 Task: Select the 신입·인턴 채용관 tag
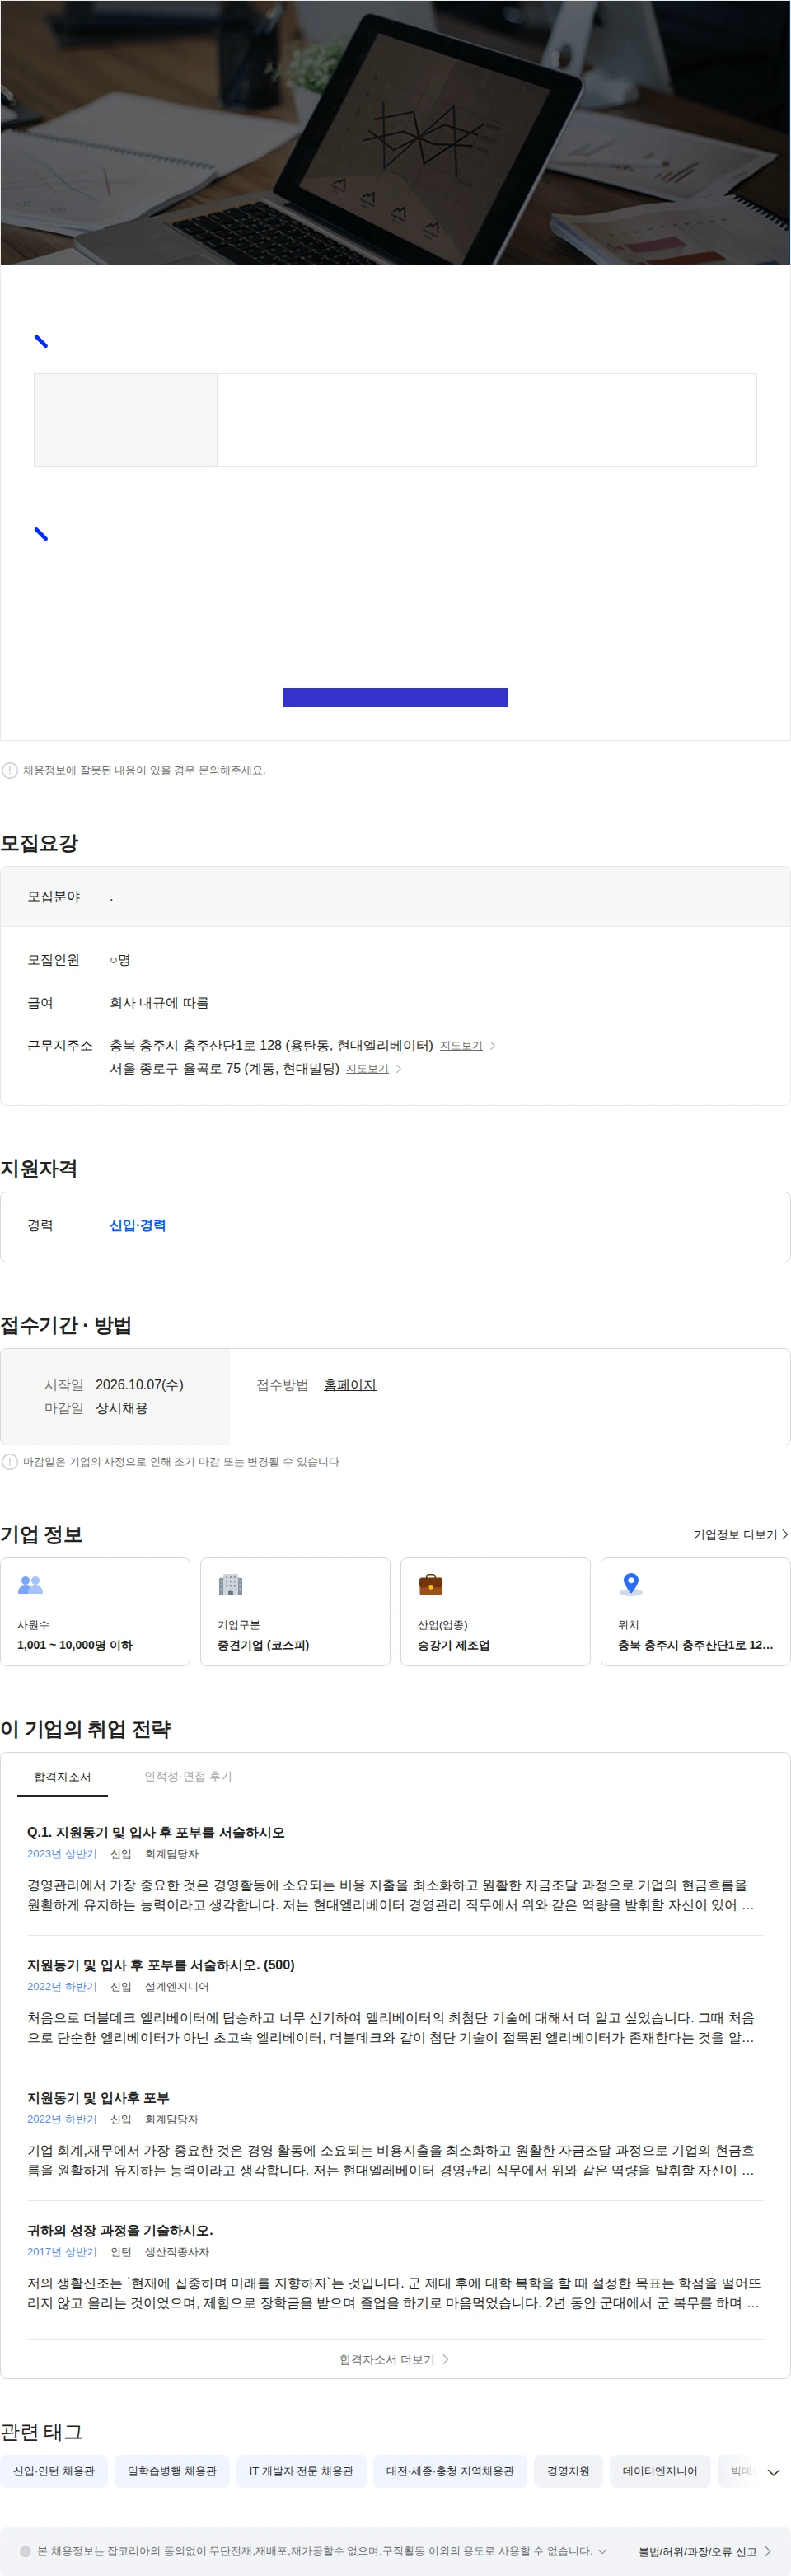coord(54,2471)
